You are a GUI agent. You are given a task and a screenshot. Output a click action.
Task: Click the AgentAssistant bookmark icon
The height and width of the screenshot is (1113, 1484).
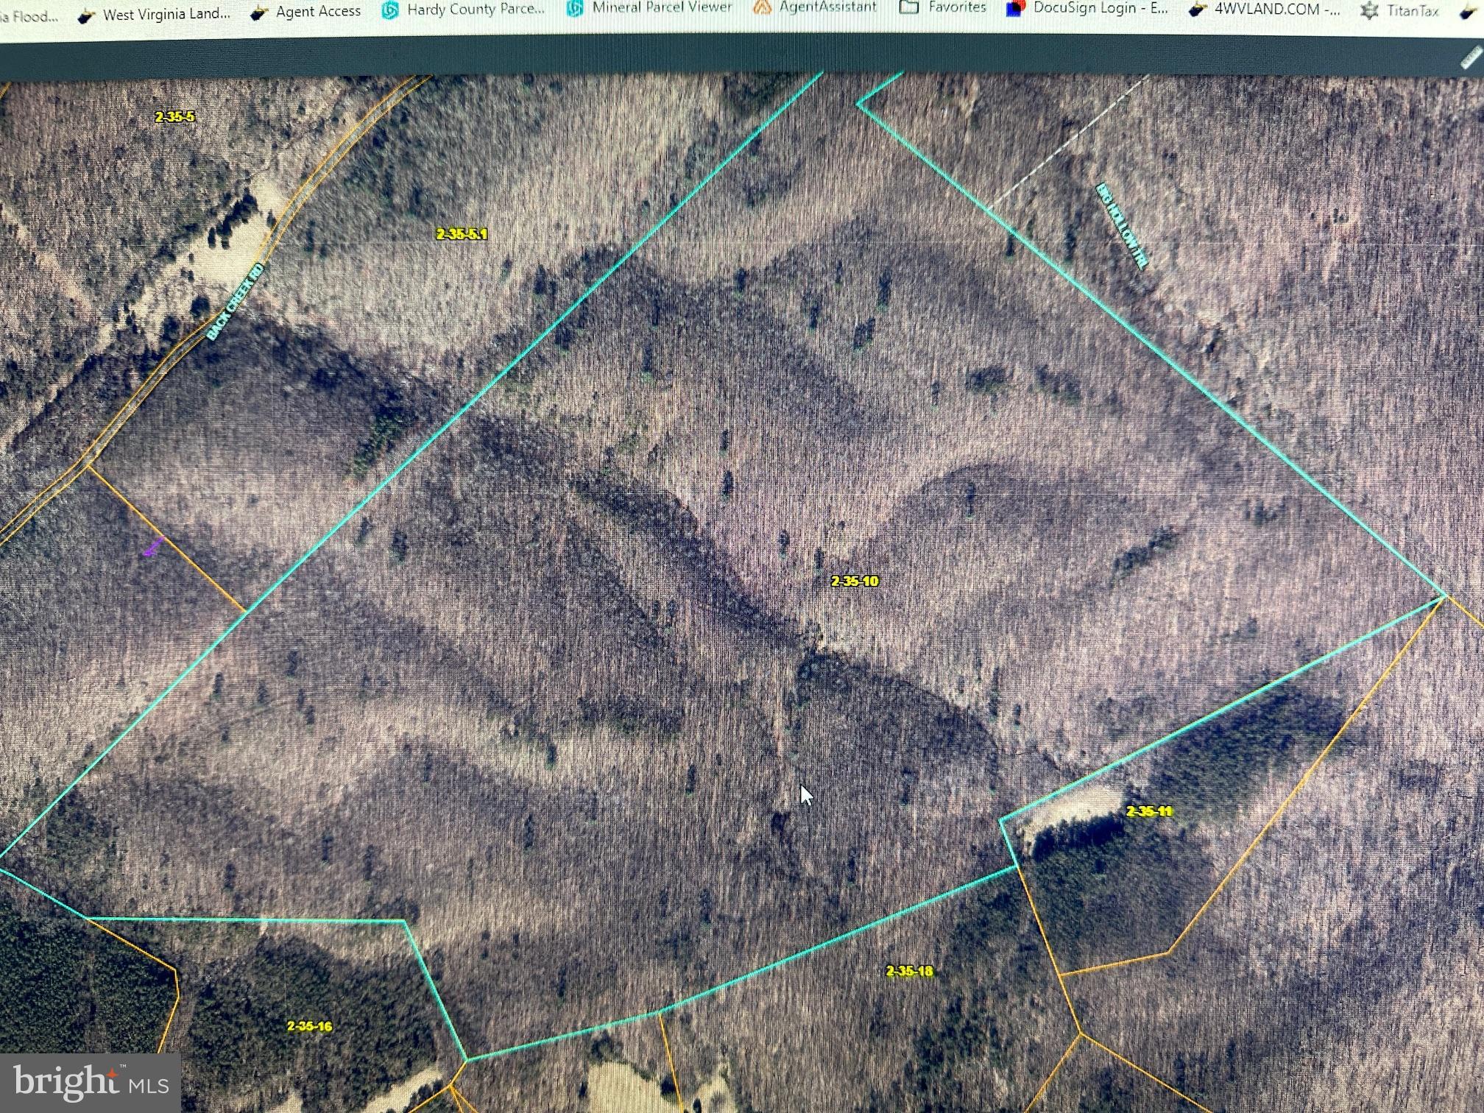coord(763,7)
